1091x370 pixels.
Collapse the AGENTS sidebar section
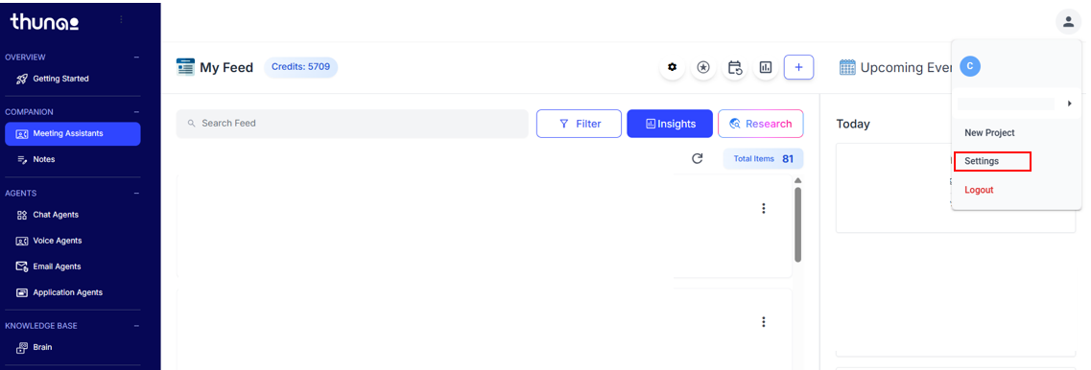click(136, 194)
